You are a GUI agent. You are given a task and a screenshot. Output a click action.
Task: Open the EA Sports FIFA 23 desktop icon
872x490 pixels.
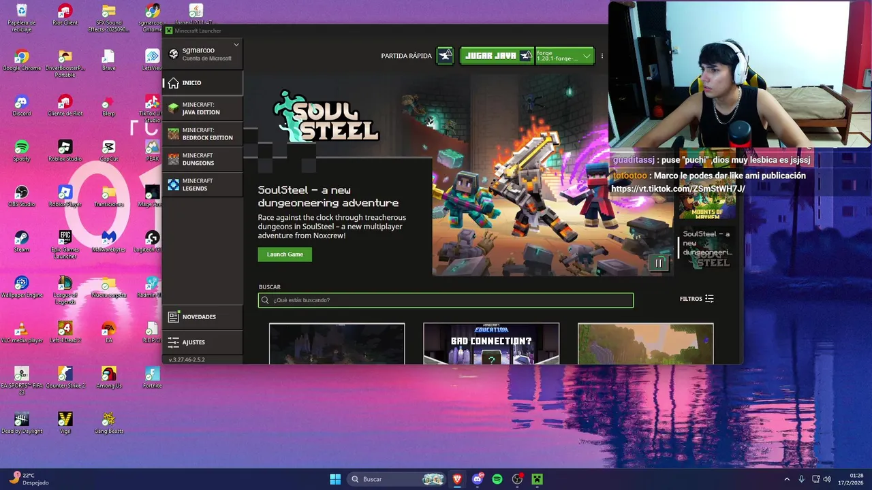(21, 381)
